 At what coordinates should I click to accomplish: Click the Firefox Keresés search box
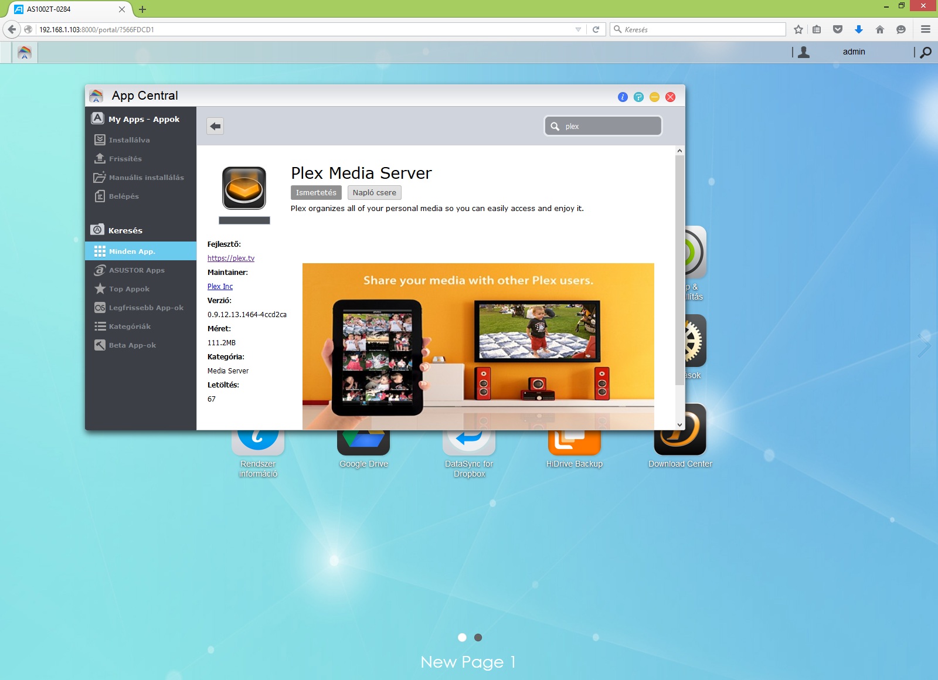[x=698, y=29]
